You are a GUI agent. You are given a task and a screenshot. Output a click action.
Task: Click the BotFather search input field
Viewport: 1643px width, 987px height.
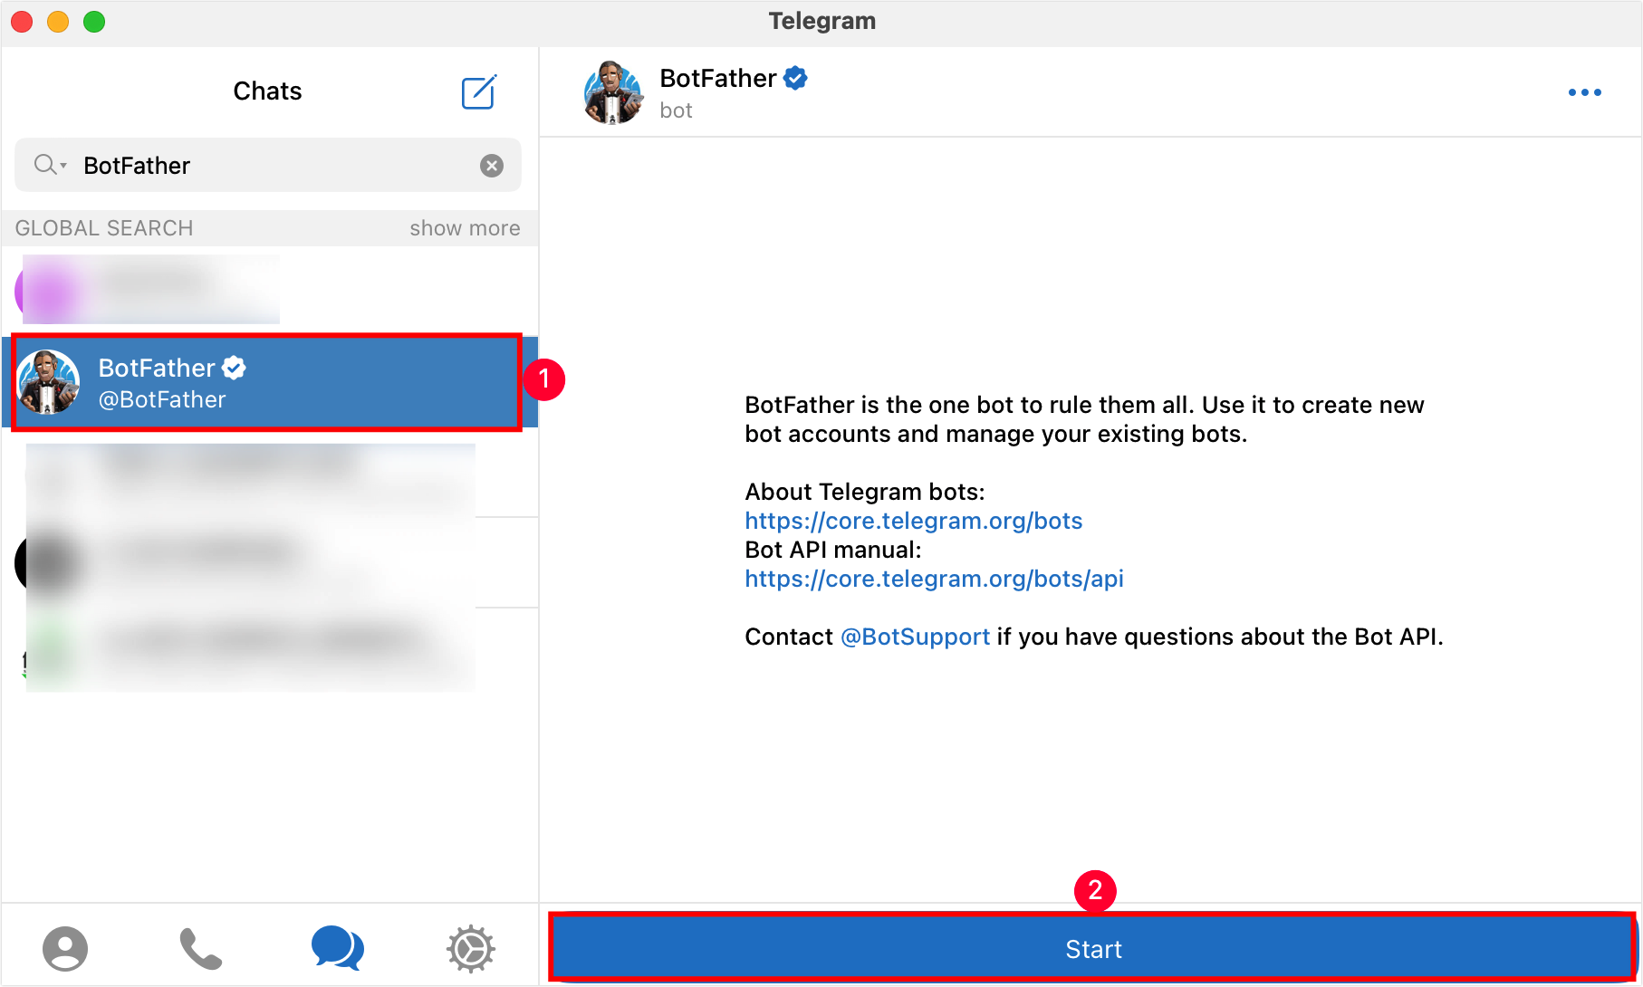pos(268,165)
